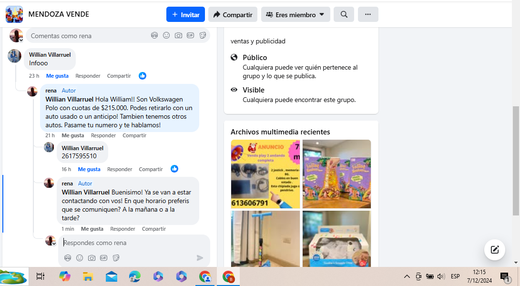Expand the "Eres miembro" dropdown
Viewport: 520px width, 286px height.
[x=296, y=14]
